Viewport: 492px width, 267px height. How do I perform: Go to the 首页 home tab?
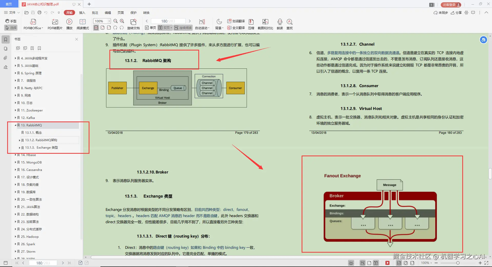pos(9,4)
